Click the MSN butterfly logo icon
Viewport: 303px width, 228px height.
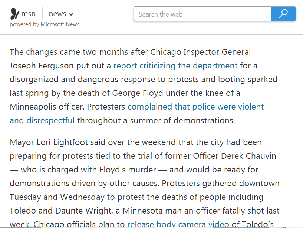(14, 14)
